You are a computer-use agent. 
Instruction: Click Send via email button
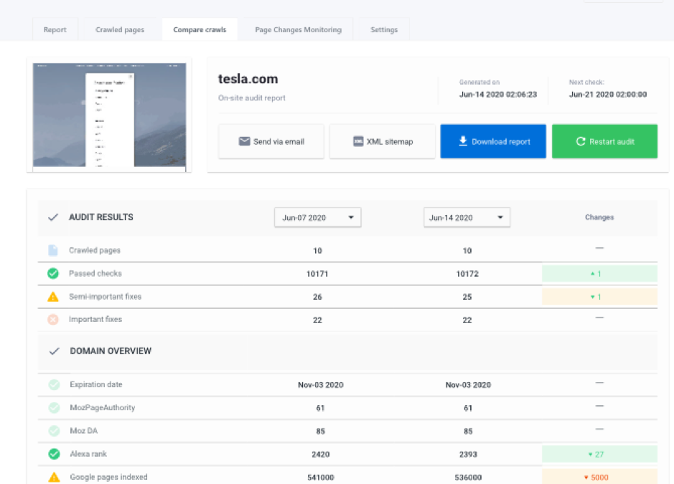tap(271, 141)
